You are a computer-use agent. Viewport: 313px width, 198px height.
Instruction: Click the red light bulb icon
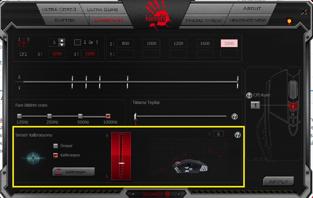[289, 21]
